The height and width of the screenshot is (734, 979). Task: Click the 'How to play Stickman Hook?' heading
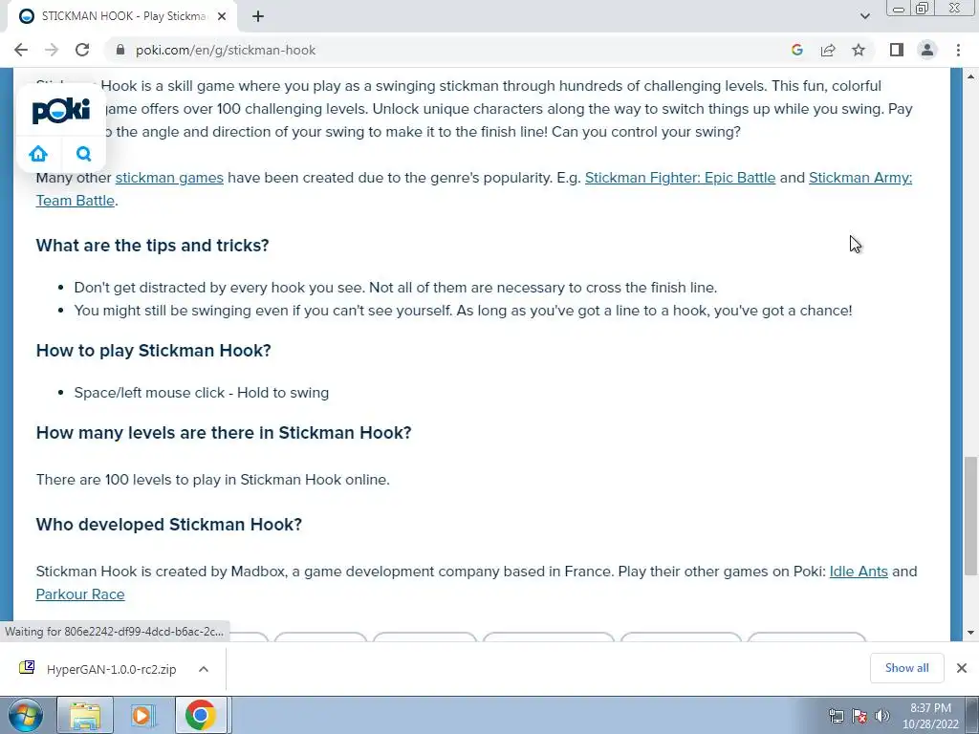[154, 350]
